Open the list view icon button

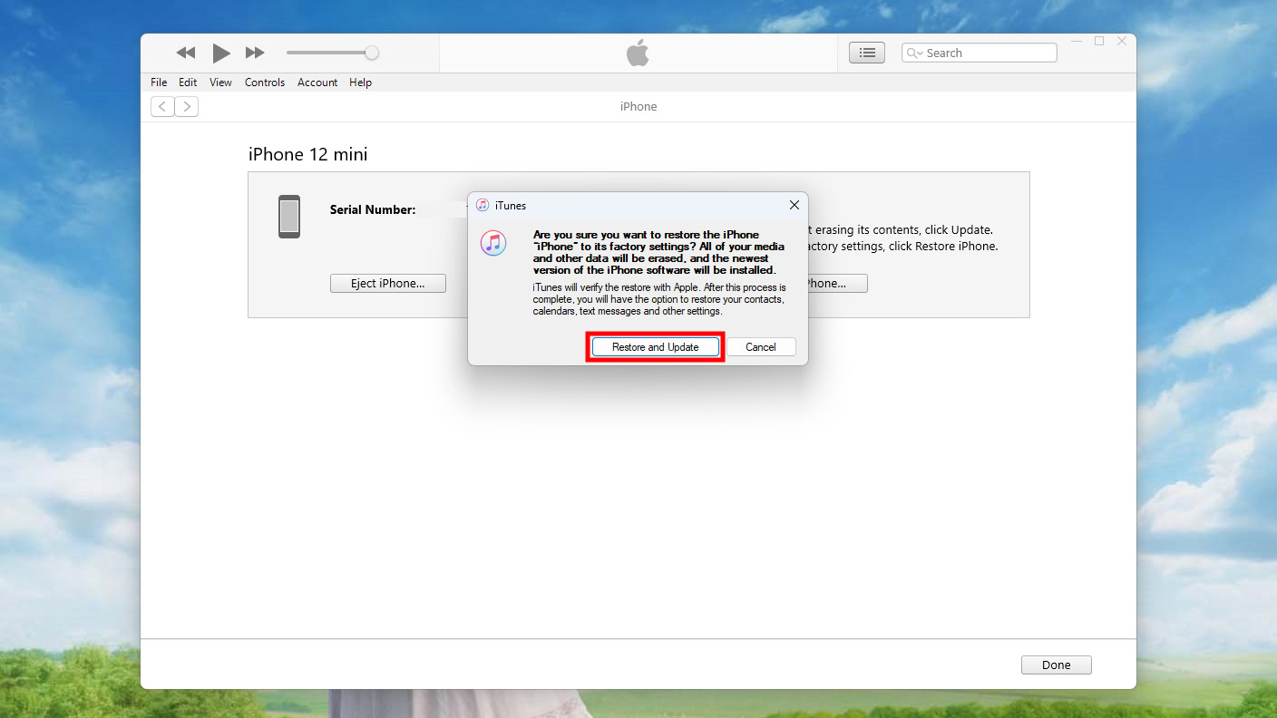click(867, 53)
